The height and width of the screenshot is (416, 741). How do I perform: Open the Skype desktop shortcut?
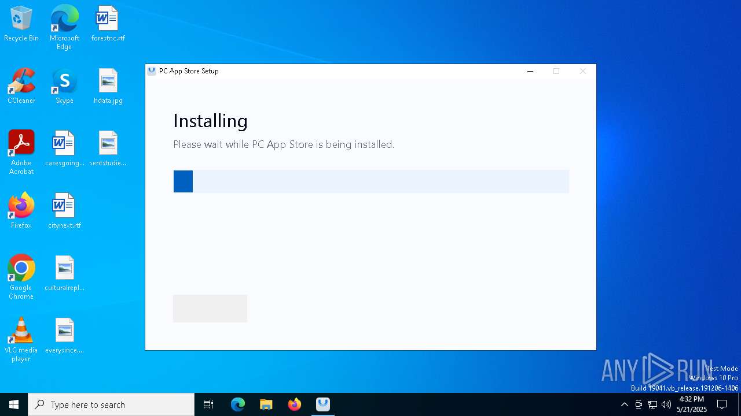click(x=64, y=86)
